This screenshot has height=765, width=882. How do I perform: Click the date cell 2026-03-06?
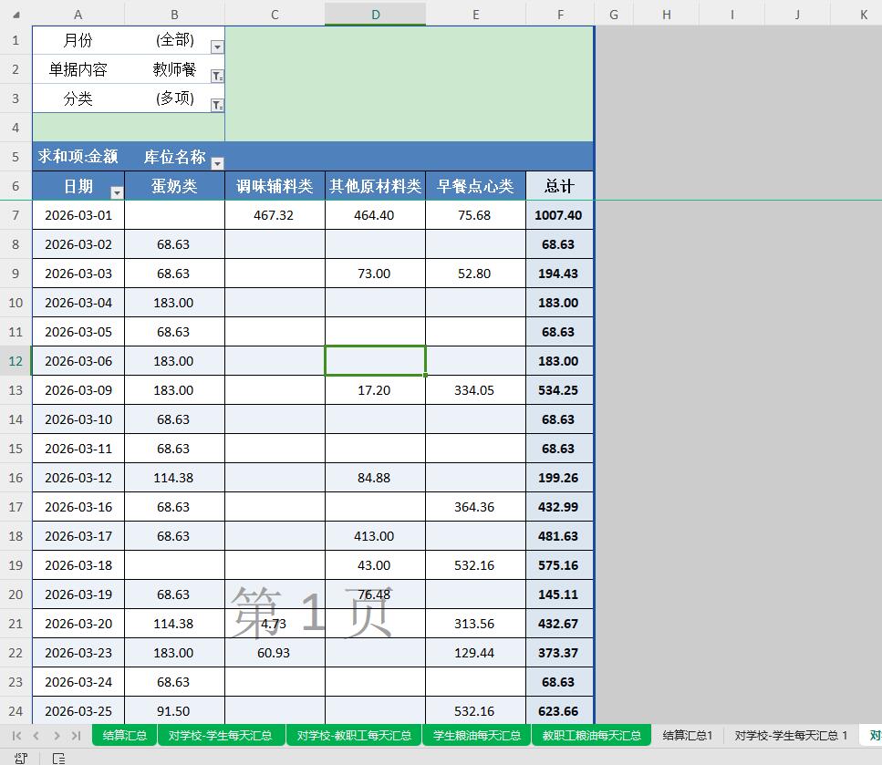[78, 361]
